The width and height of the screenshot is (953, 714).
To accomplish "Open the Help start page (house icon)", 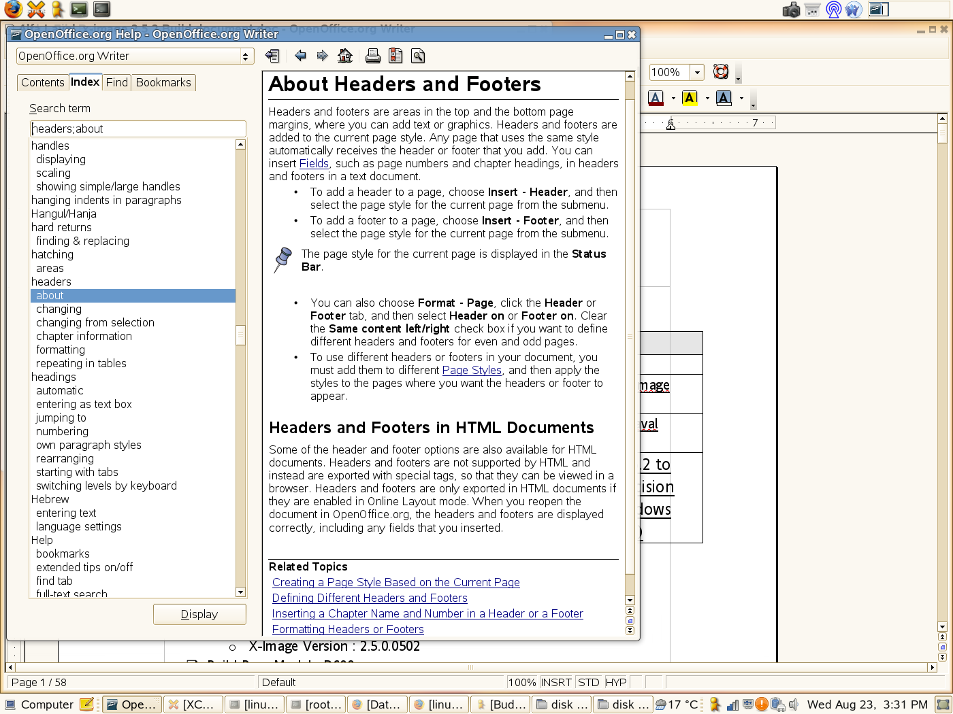I will click(x=345, y=56).
